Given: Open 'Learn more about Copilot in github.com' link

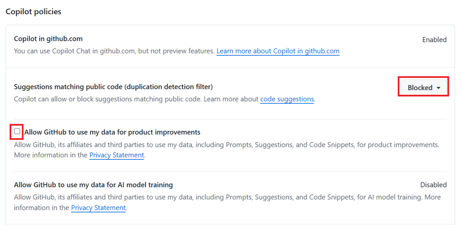Looking at the screenshot, I should tap(278, 51).
